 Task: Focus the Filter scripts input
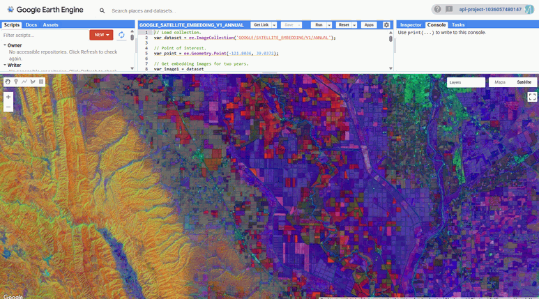[x=45, y=35]
